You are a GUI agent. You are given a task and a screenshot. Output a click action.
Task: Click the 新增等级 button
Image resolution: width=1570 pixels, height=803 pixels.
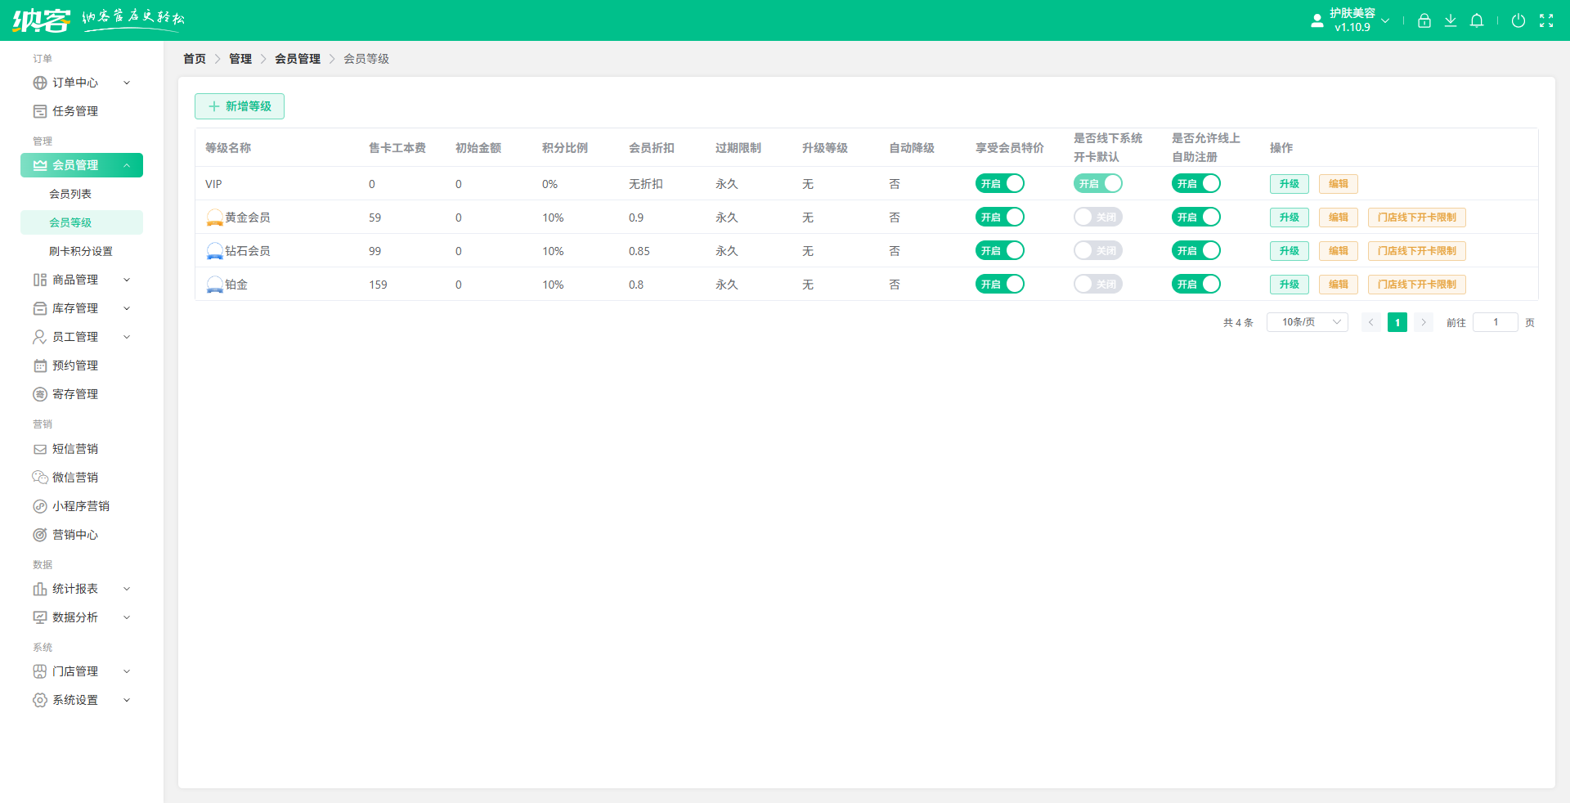click(240, 106)
